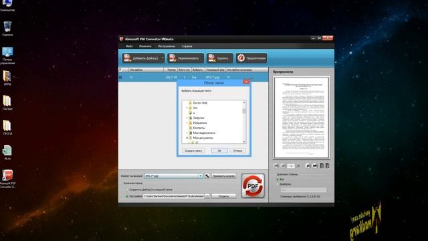
Task: Toggle the checkbox on the listed file row
Action: [120, 78]
